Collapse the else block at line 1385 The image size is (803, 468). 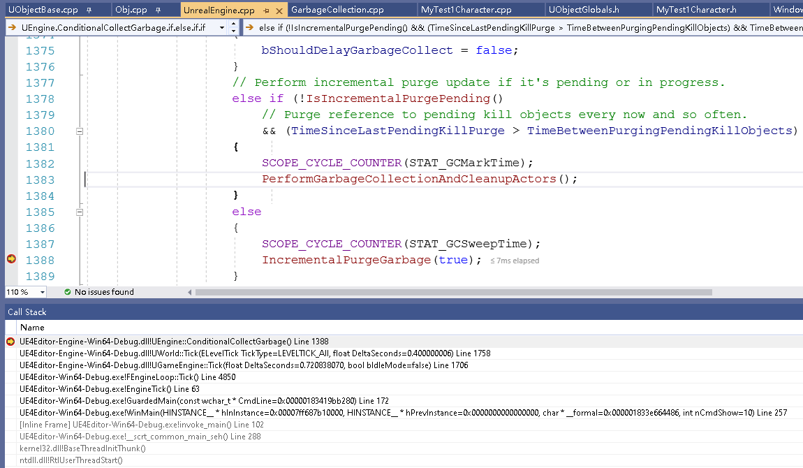80,212
